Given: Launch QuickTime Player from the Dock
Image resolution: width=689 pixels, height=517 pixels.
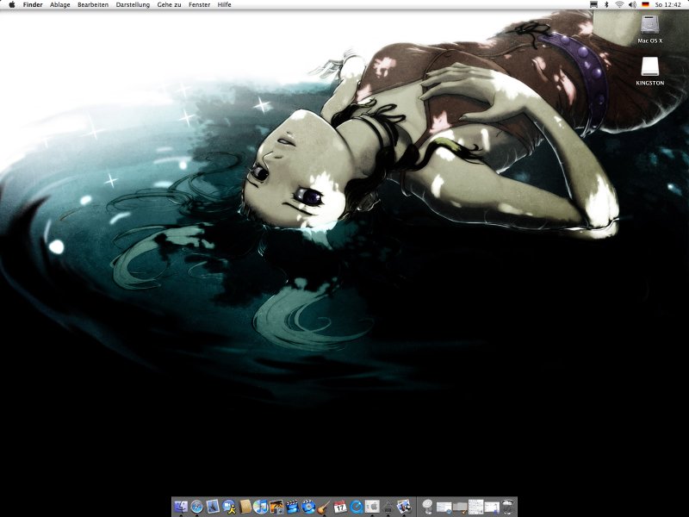Looking at the screenshot, I should point(357,507).
